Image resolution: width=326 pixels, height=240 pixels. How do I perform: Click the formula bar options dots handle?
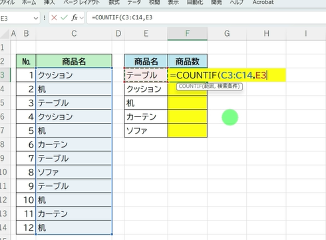(x=45, y=18)
